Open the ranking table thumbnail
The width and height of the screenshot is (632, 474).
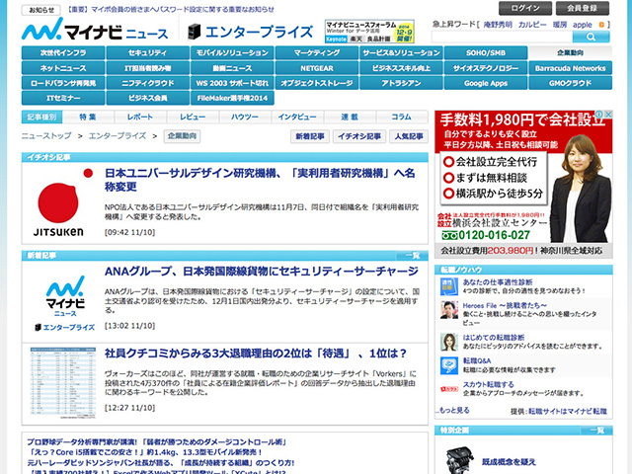coord(63,382)
